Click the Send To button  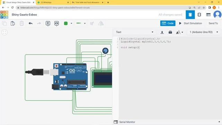pyautogui.click(x=213, y=23)
